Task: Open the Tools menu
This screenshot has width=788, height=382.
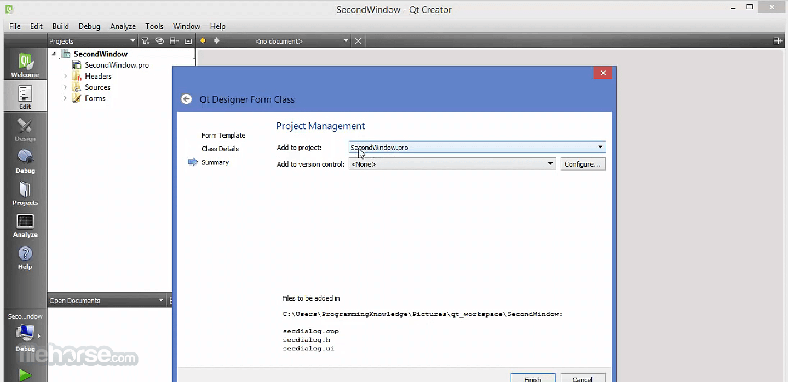Action: tap(154, 26)
